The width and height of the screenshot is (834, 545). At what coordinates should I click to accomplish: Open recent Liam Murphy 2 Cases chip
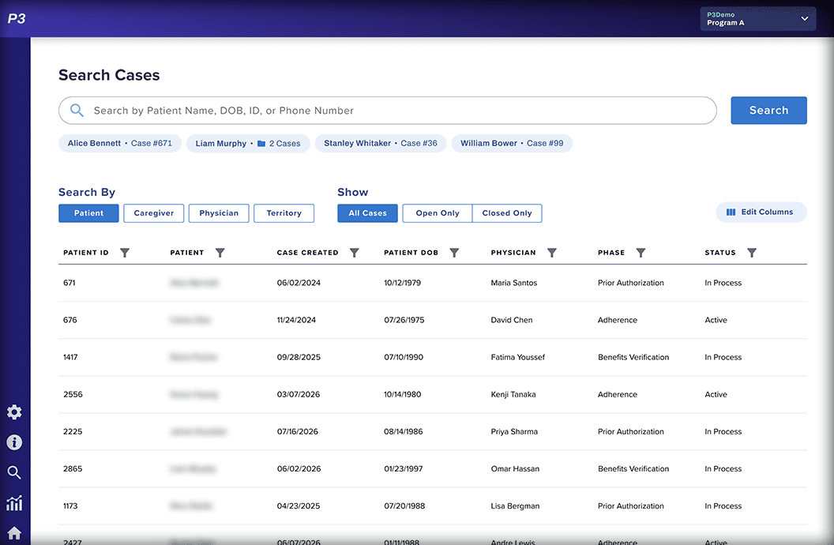248,144
